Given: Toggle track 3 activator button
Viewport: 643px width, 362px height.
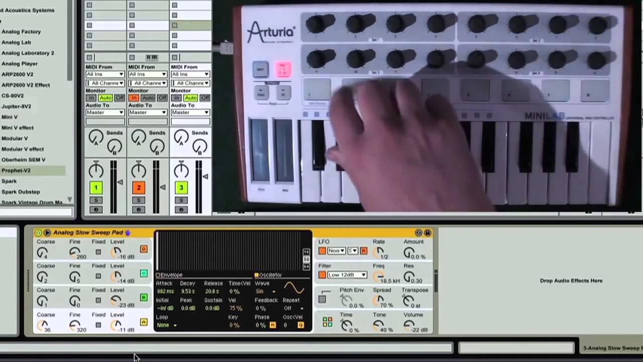Looking at the screenshot, I should point(181,188).
